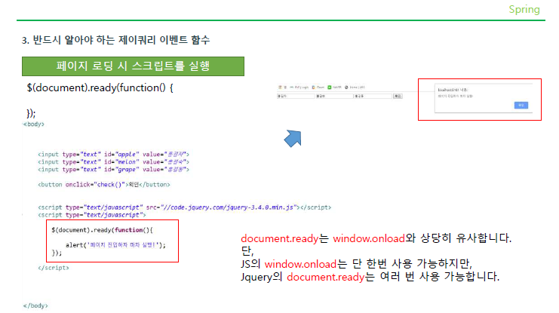
Task: Click red 'document.ready' in the first explanation line
Action: coord(279,238)
